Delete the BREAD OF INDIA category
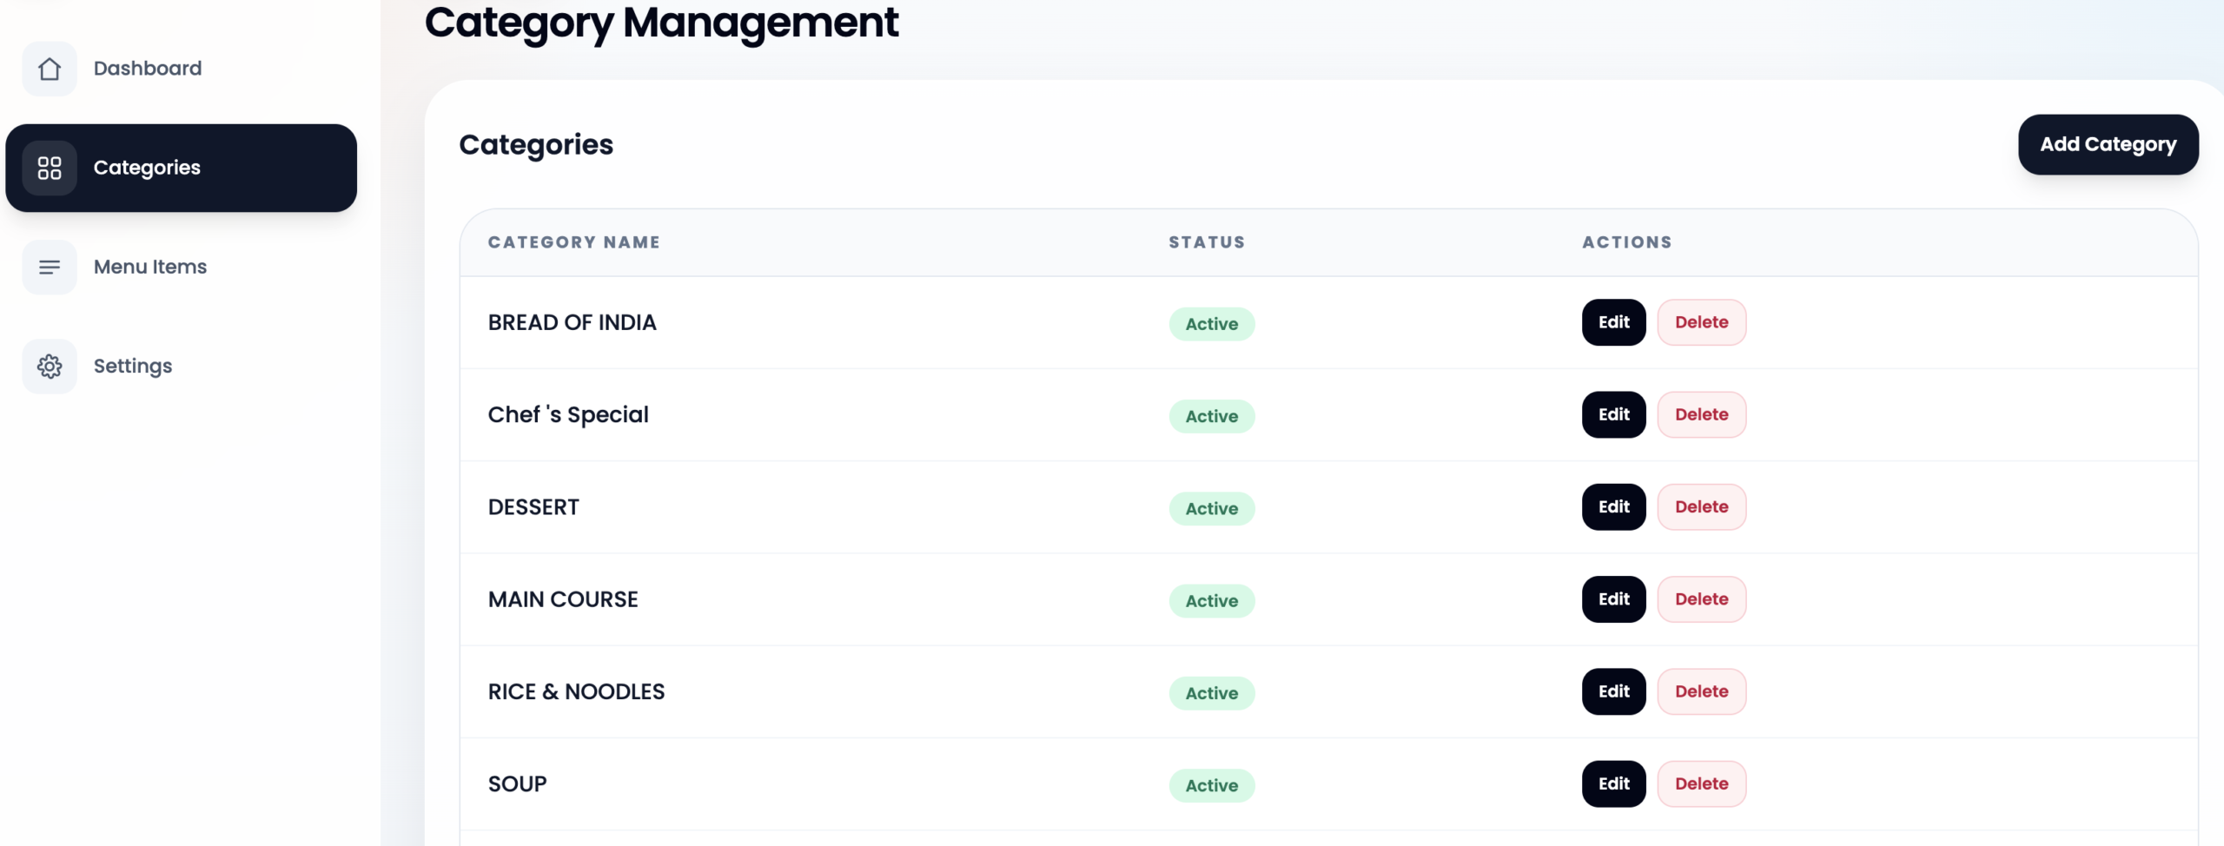Image resolution: width=2224 pixels, height=846 pixels. coord(1701,322)
